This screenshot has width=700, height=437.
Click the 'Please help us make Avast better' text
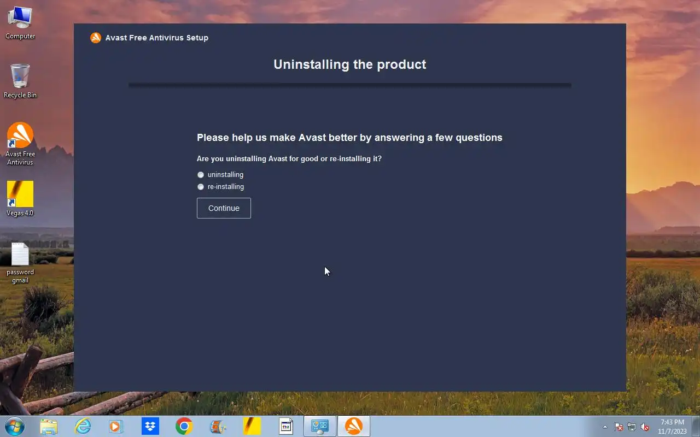point(349,138)
